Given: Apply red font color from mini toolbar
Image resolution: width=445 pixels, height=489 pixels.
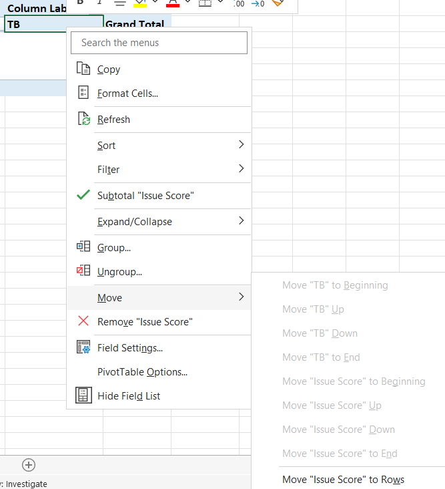Looking at the screenshot, I should 173,3.
